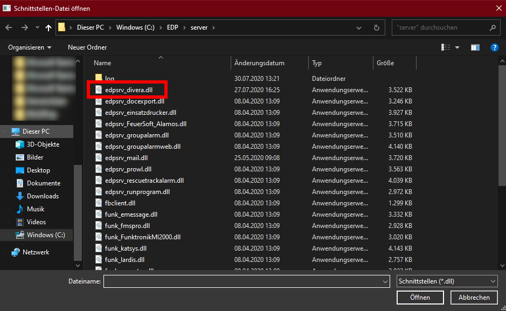Open the Schnittstellen (*.dll) file type dropdown
The image size is (506, 311).
click(447, 281)
